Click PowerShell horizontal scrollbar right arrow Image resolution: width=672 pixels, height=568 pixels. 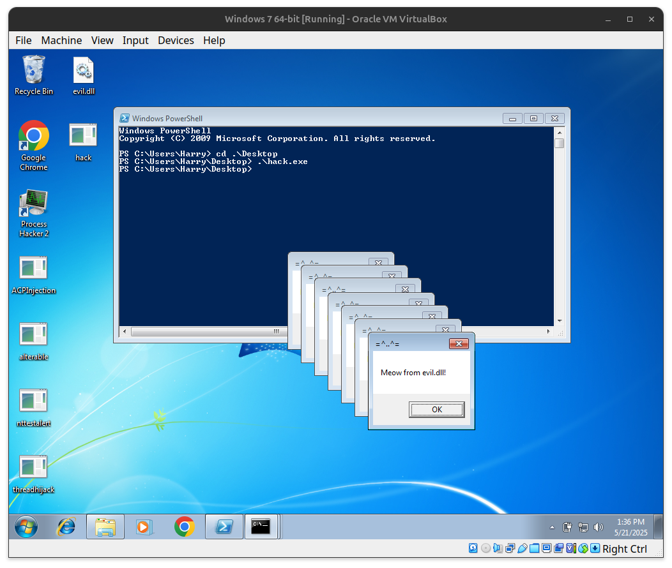(549, 331)
